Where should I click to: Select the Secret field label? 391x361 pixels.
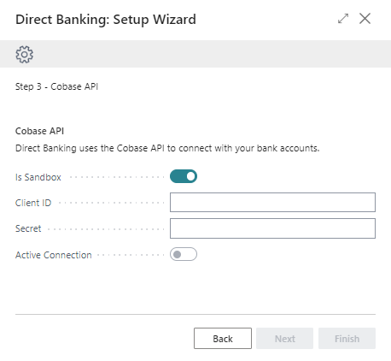[x=28, y=228]
